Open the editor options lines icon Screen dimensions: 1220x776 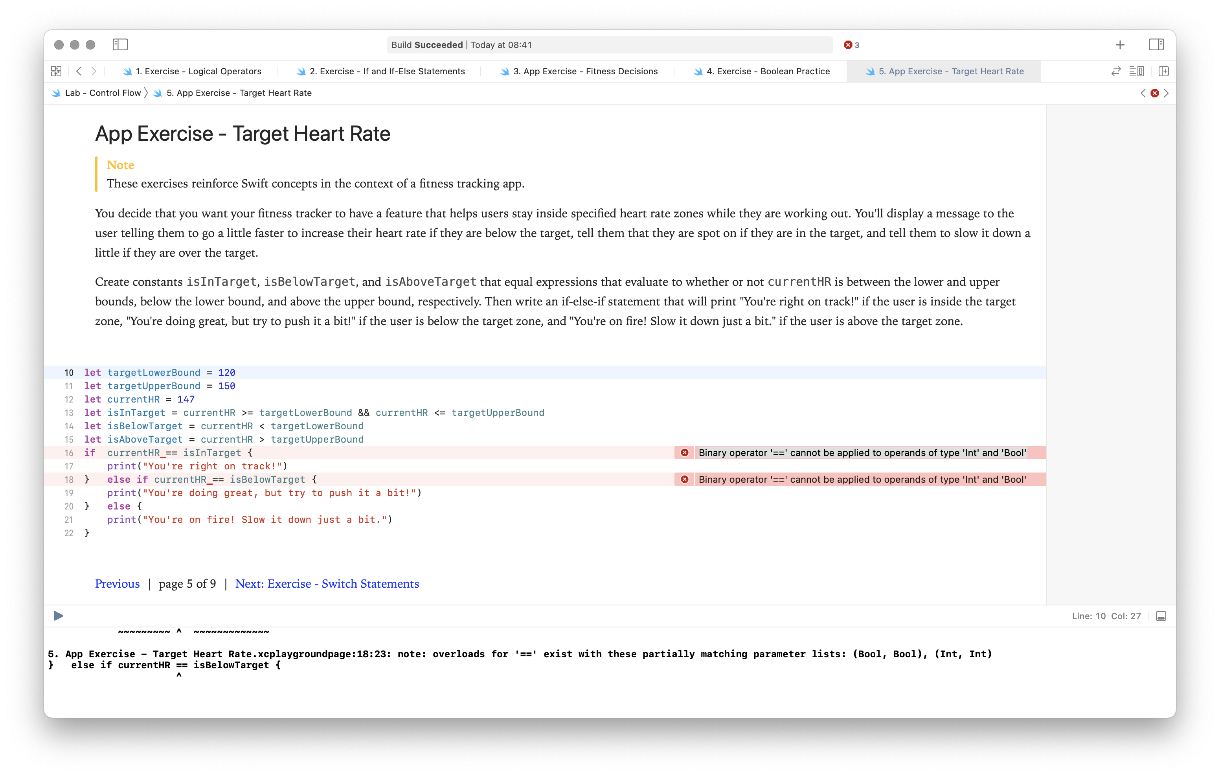coord(1136,72)
